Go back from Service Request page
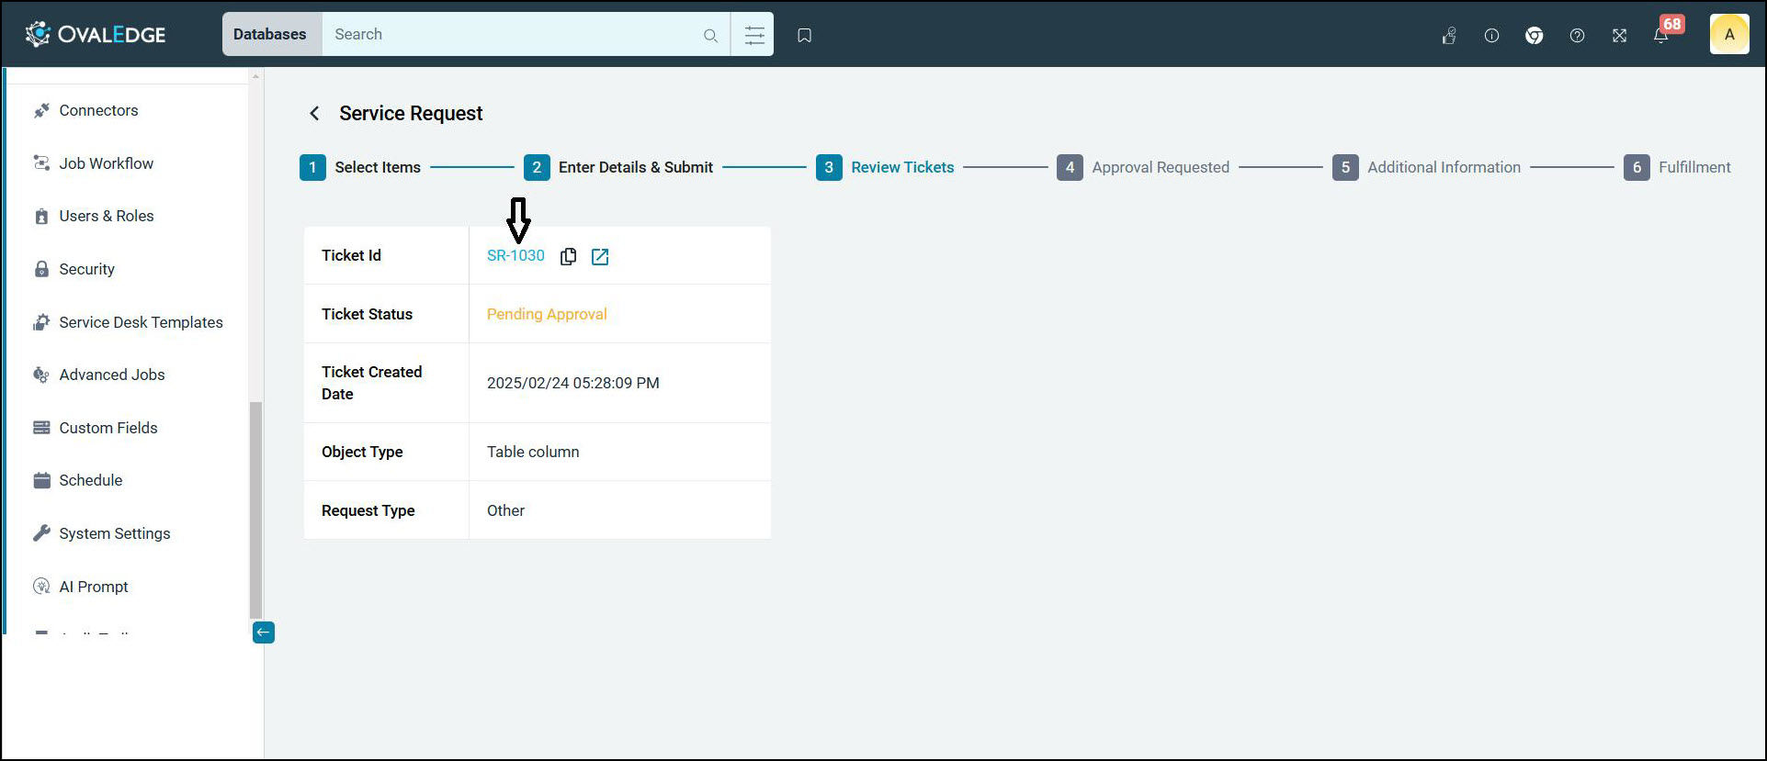 point(314,113)
